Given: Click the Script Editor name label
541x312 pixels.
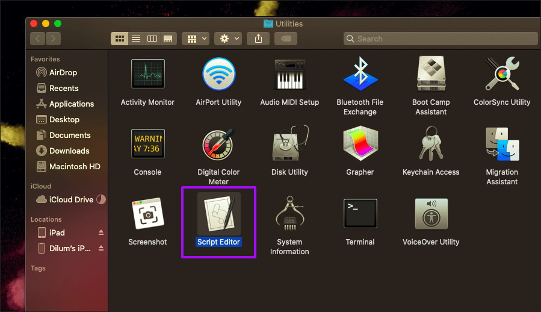Looking at the screenshot, I should click(218, 242).
